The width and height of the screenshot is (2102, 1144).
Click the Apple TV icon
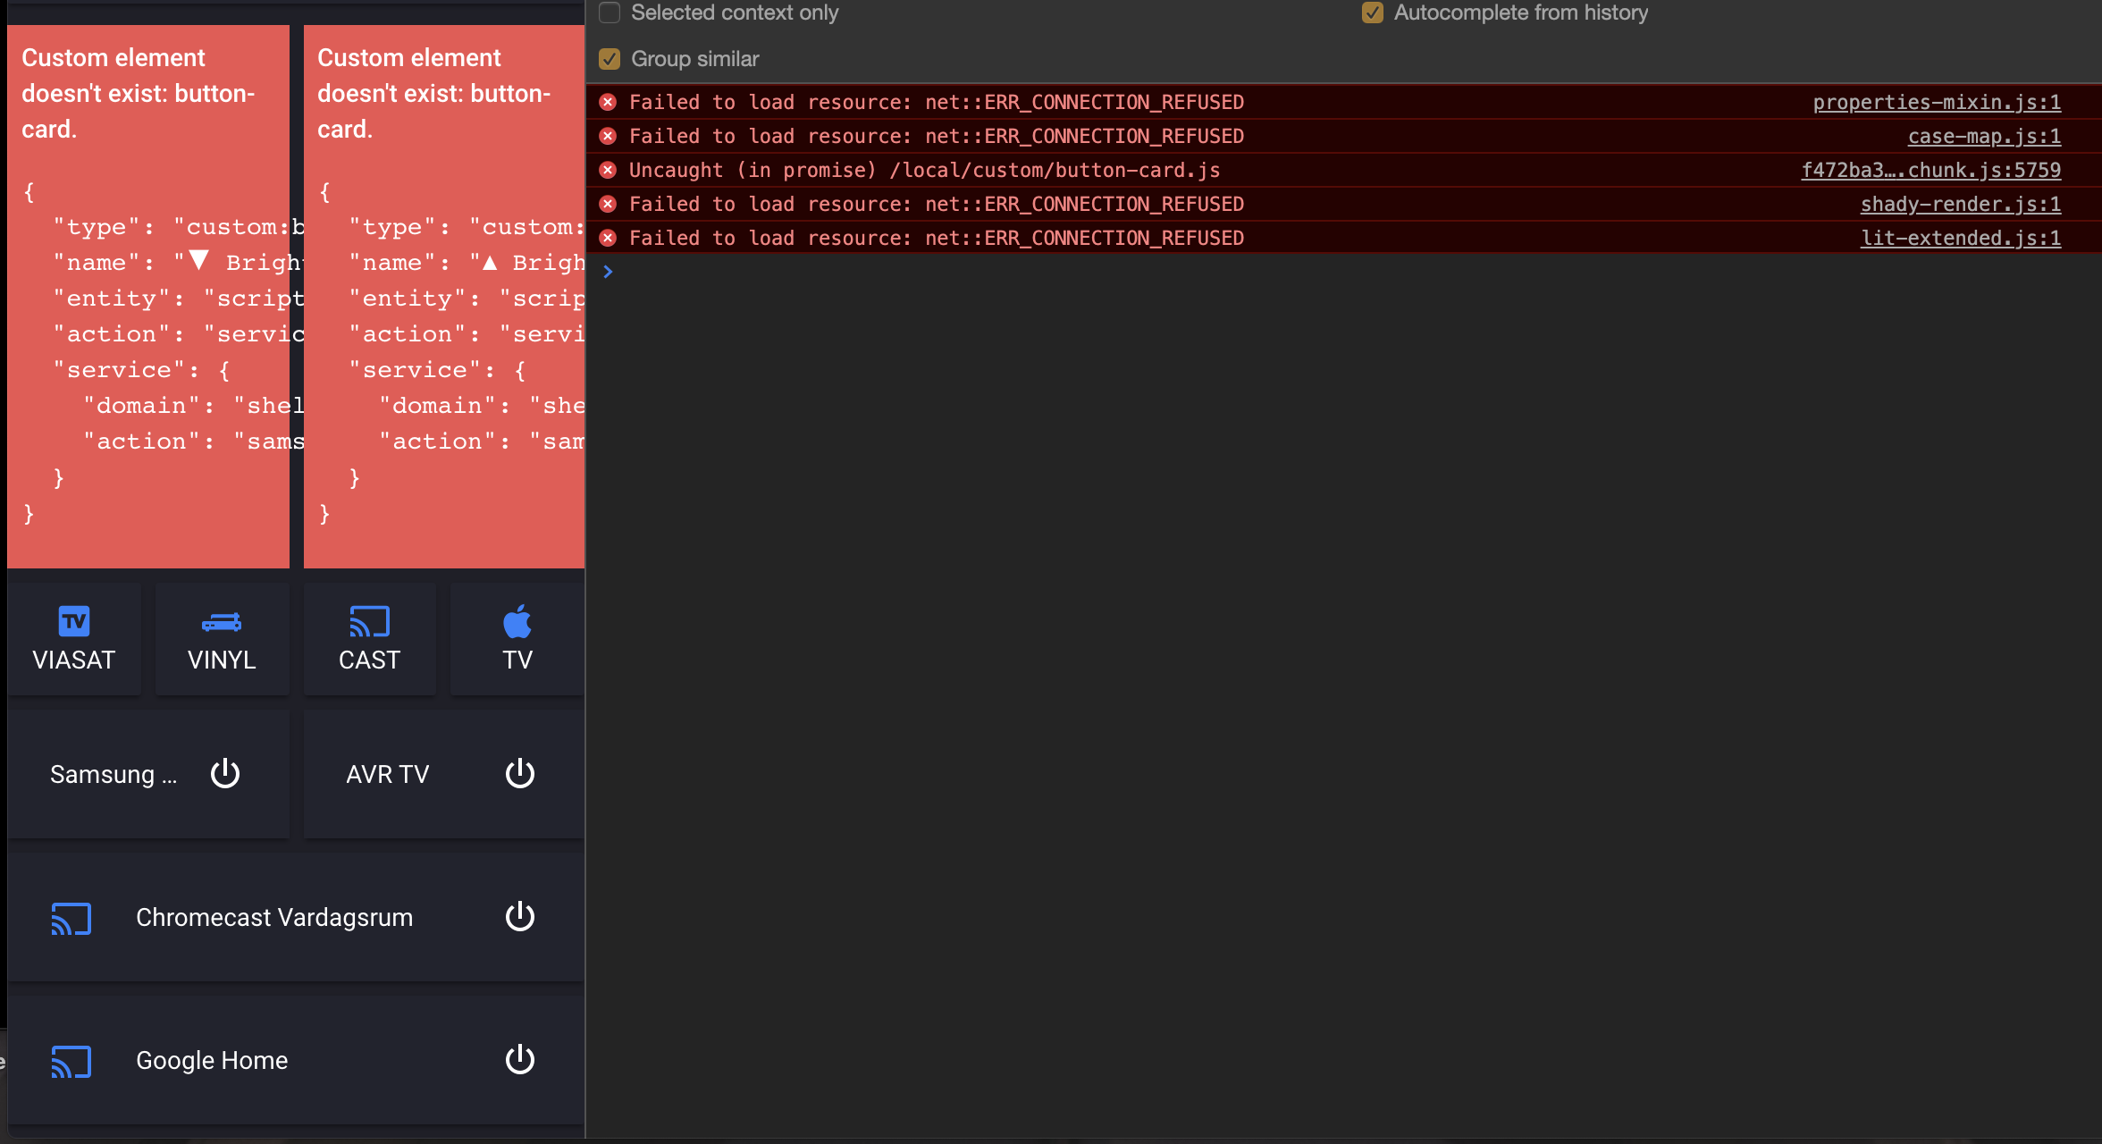(517, 621)
